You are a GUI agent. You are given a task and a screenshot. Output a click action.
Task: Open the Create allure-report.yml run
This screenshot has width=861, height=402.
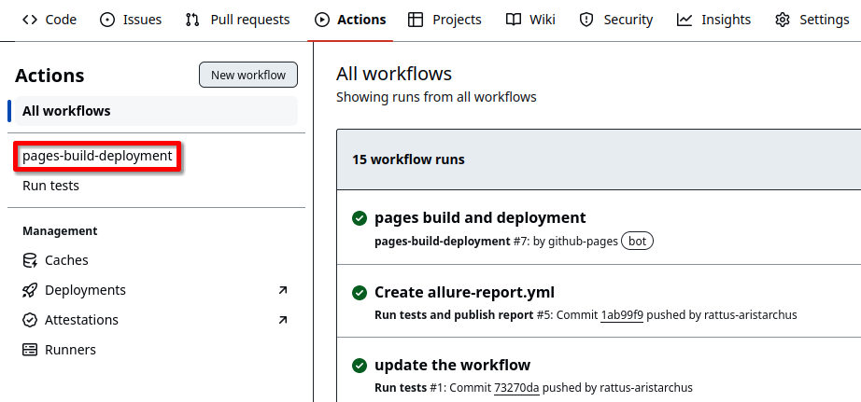(464, 292)
